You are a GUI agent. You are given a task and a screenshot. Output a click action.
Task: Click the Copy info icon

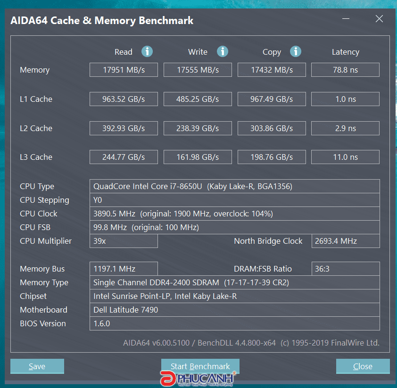point(296,52)
